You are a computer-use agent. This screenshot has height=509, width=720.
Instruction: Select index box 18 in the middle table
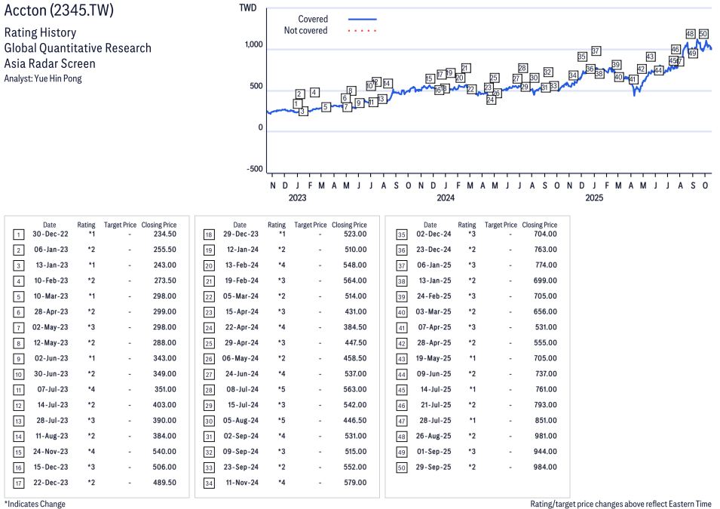point(209,235)
